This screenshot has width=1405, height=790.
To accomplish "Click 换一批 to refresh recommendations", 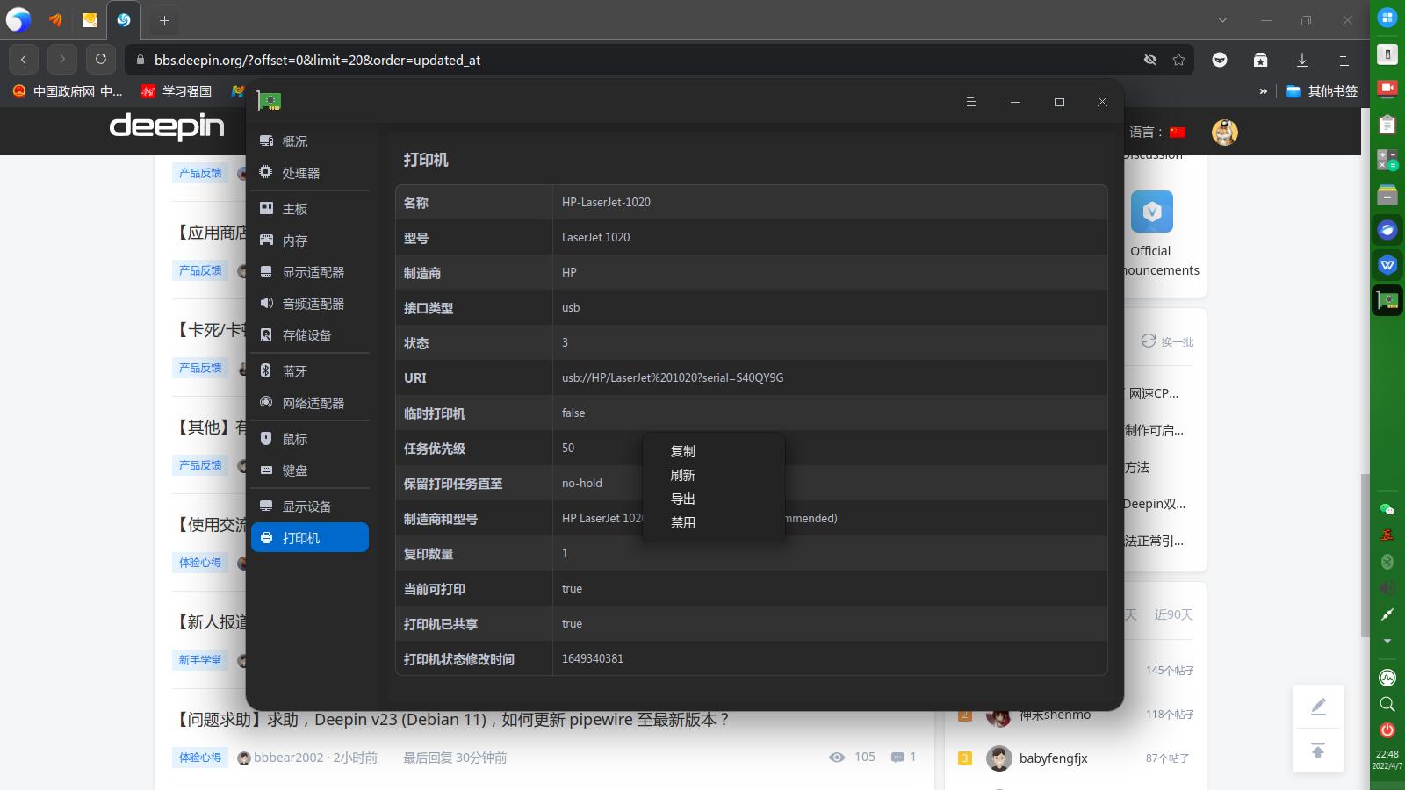I will pos(1167,341).
